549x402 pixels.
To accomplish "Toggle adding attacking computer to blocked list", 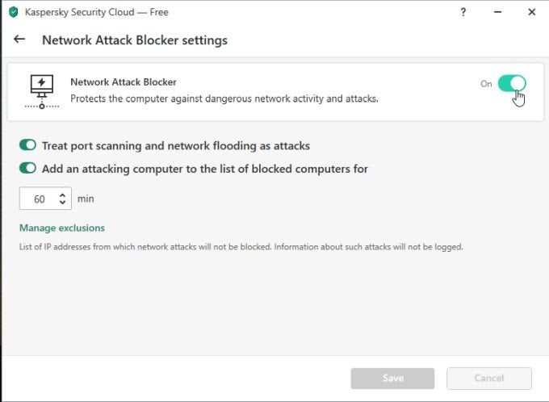I will [28, 168].
